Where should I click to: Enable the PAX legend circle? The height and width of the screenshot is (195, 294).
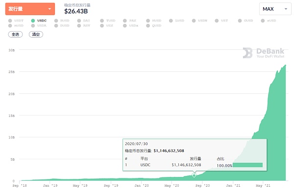(125, 21)
